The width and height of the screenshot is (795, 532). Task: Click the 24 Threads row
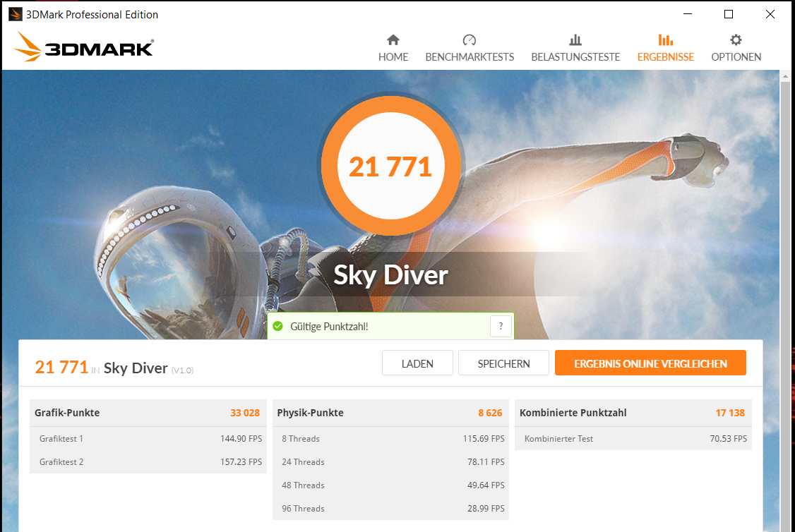pos(390,462)
